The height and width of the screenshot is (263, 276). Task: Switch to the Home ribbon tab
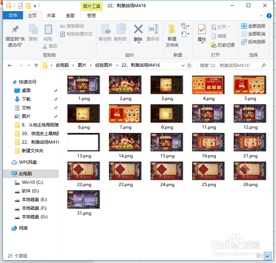pyautogui.click(x=32, y=16)
